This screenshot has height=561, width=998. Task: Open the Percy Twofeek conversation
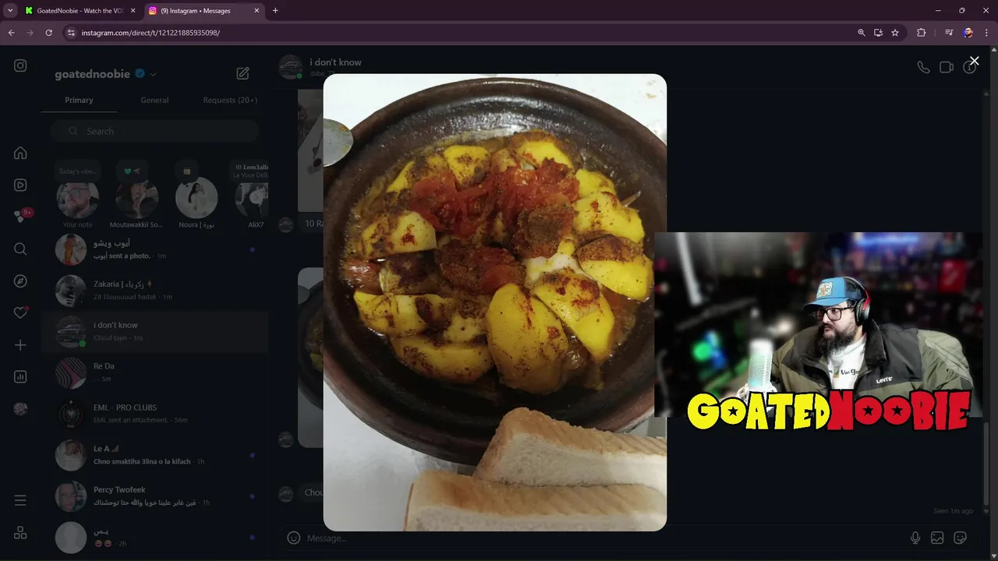point(154,496)
